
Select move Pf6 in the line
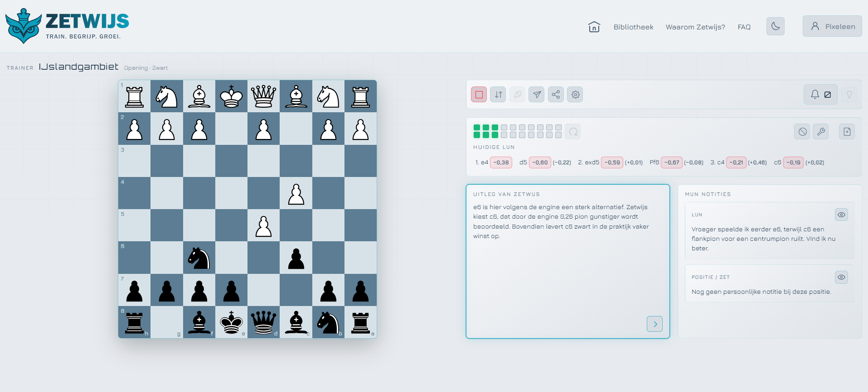[x=654, y=162]
